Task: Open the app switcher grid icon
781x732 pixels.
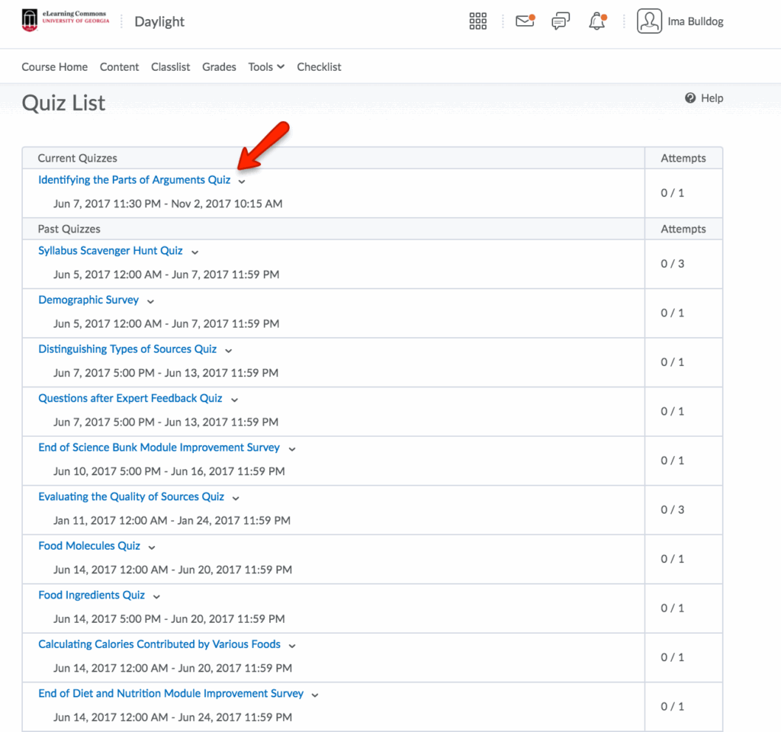Action: tap(477, 21)
